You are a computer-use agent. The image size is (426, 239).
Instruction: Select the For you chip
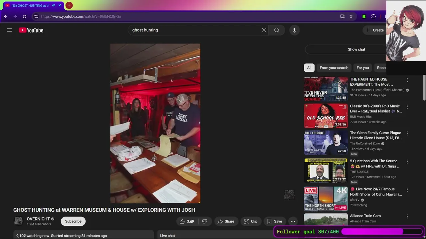[x=363, y=68]
